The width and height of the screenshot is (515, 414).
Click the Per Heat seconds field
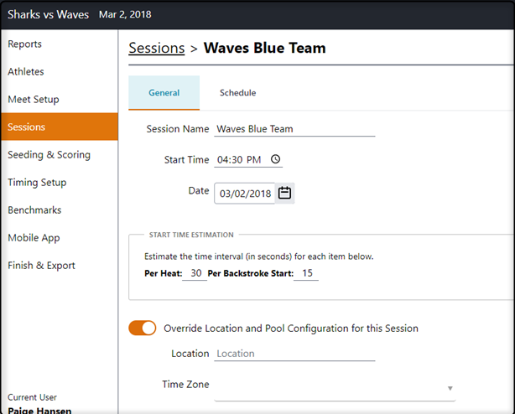(195, 273)
